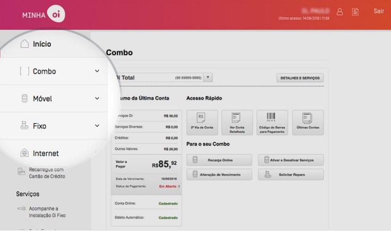Screen dimensions: 391x231
Task: Click Detalhes e Serviços button
Action: (300, 78)
